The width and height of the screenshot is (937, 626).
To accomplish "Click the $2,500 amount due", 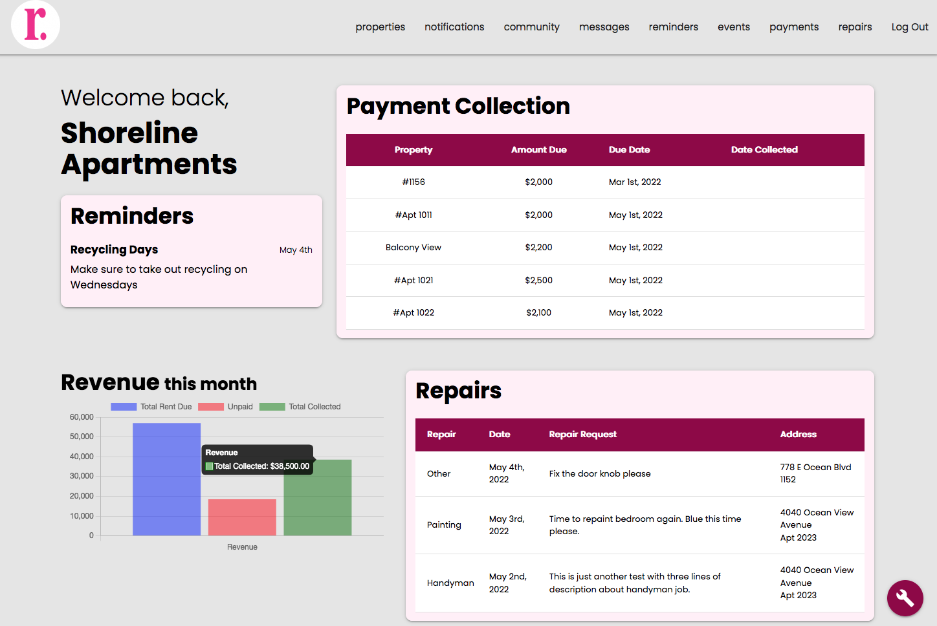I will click(x=538, y=281).
